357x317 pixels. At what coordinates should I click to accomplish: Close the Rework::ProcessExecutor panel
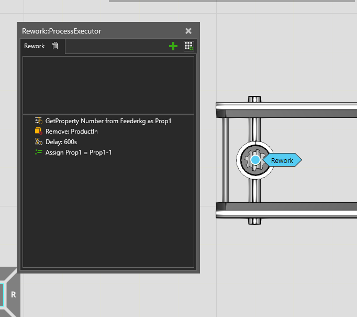(x=188, y=31)
